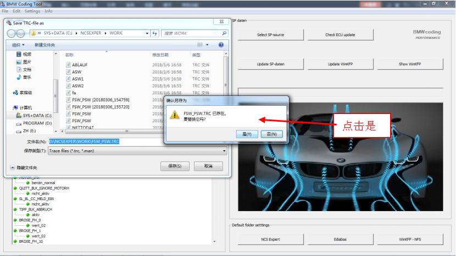Image resolution: width=456 pixels, height=256 pixels.
Task: Open the WinKFP - NFS folder button
Action: tap(410, 240)
